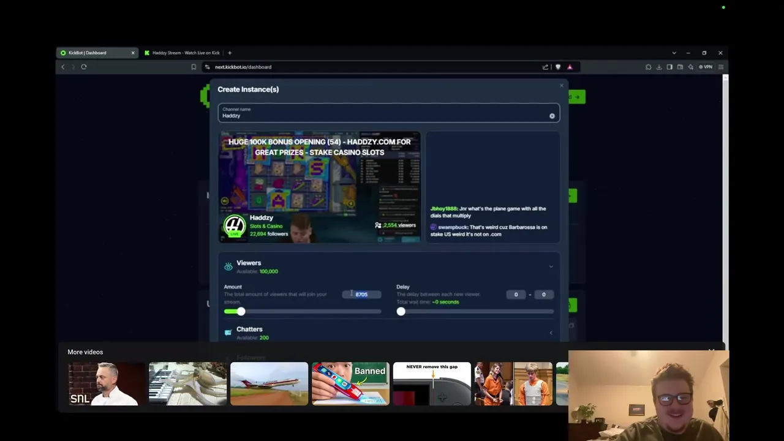Click Total wait time ~0 seconds text

point(428,302)
